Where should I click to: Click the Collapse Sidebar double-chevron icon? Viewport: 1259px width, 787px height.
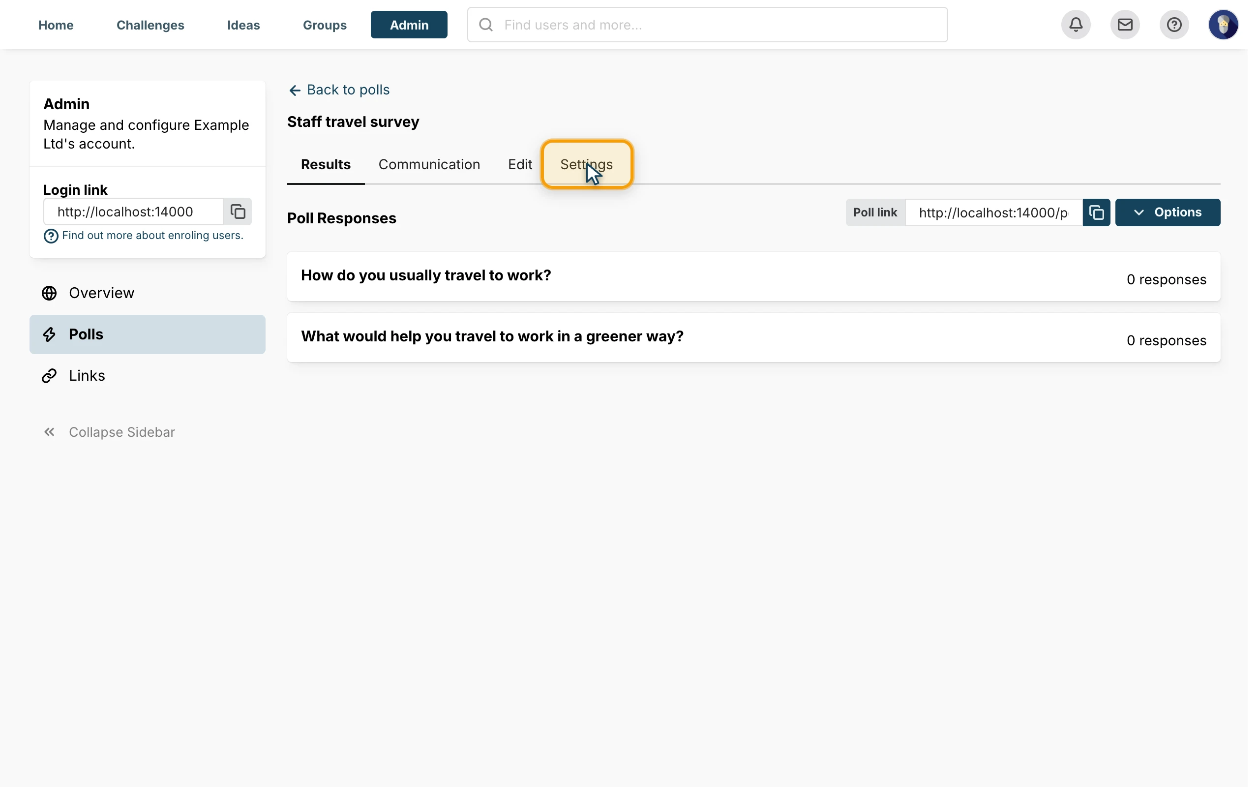pos(49,432)
